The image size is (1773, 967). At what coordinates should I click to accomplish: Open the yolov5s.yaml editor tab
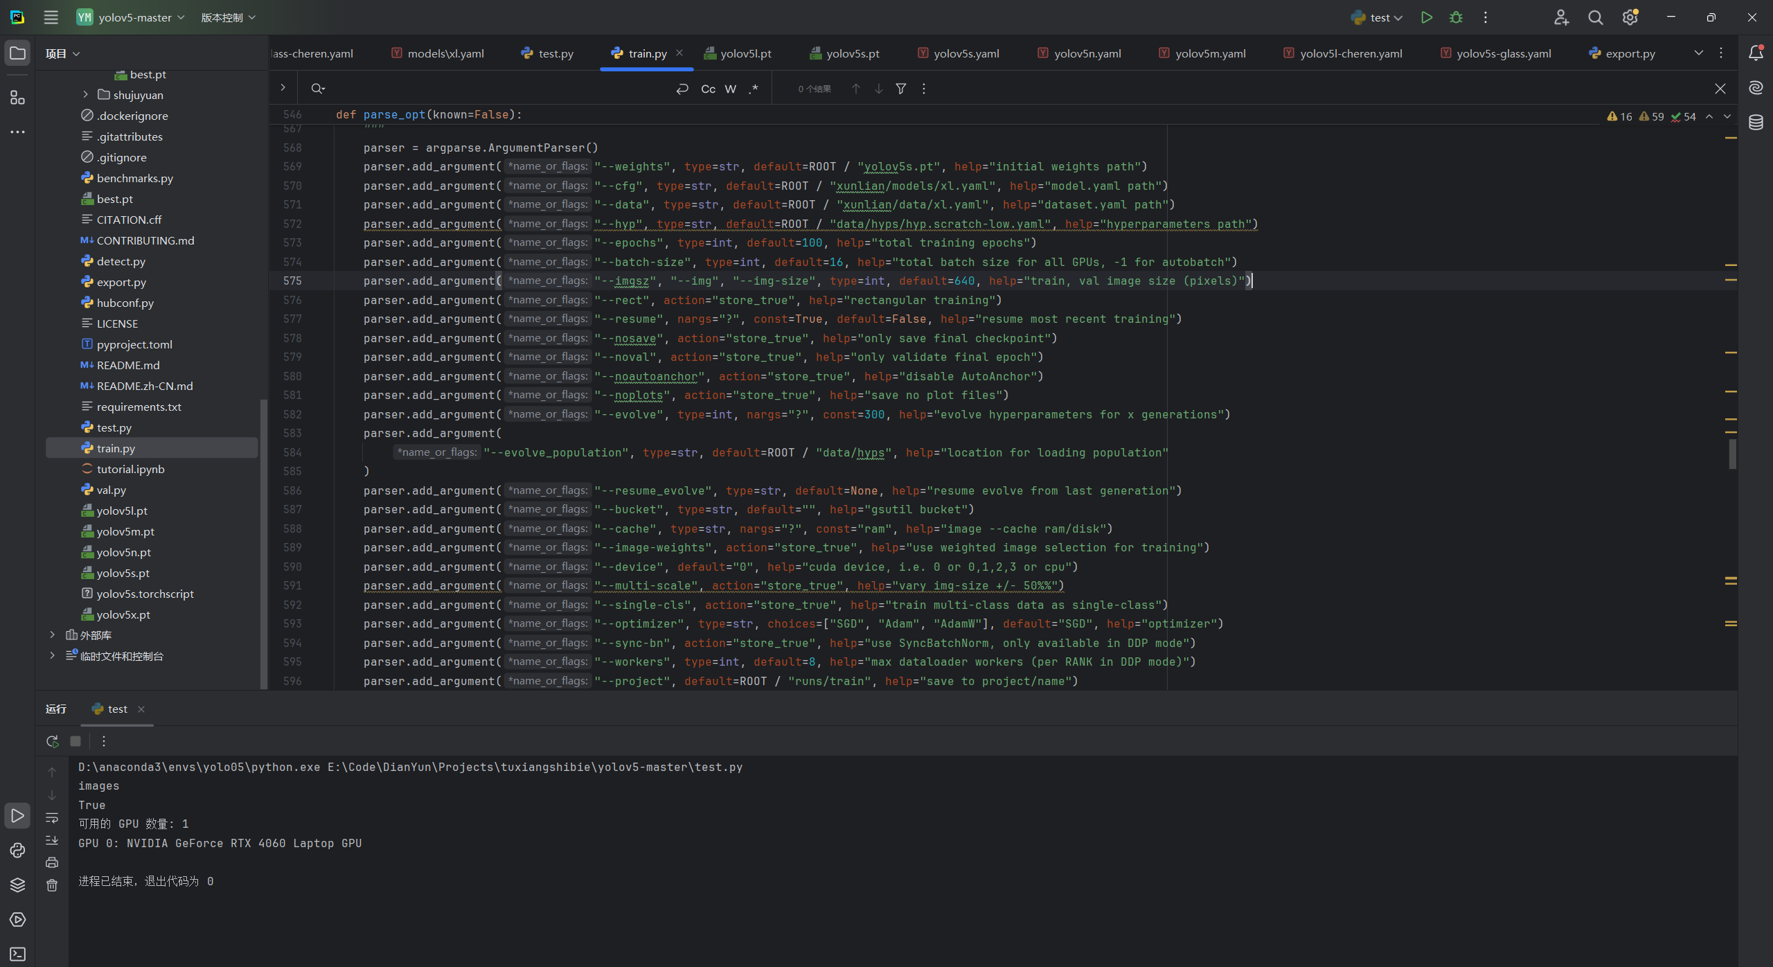pos(965,53)
